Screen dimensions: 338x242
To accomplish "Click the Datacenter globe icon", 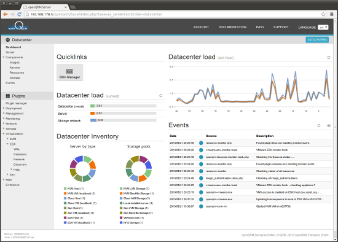I will pyautogui.click(x=8, y=40).
